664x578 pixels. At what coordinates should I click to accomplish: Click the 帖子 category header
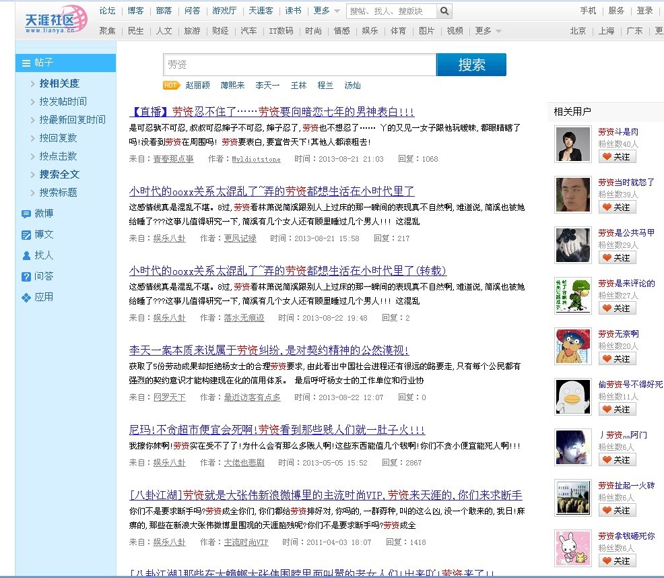click(65, 63)
